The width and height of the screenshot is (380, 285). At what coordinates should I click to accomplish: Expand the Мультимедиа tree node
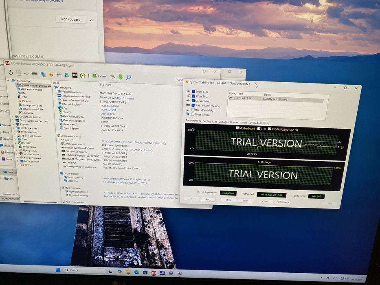[14, 132]
